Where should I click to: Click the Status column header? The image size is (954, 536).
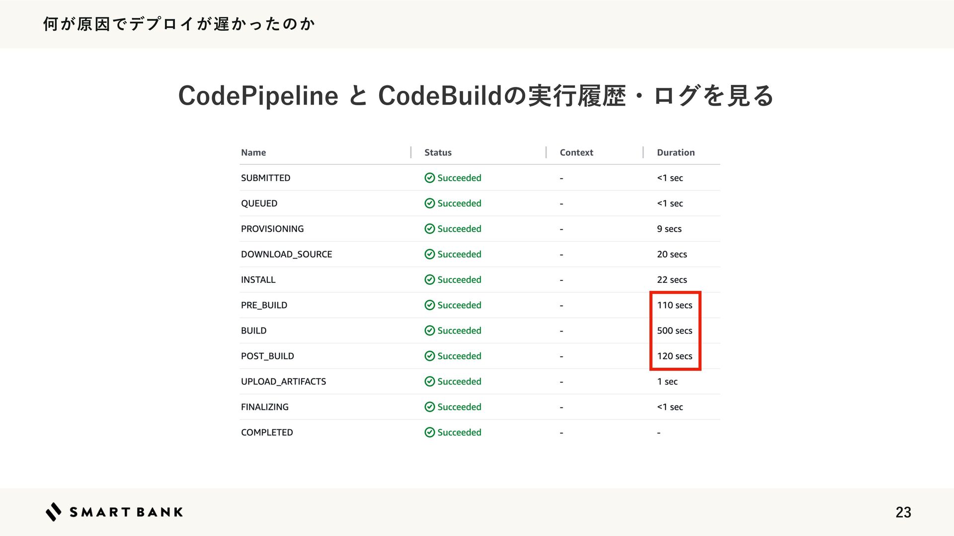(438, 152)
